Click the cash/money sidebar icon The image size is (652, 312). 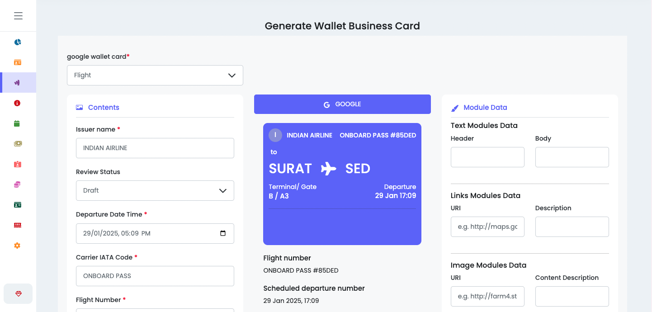pyautogui.click(x=18, y=143)
